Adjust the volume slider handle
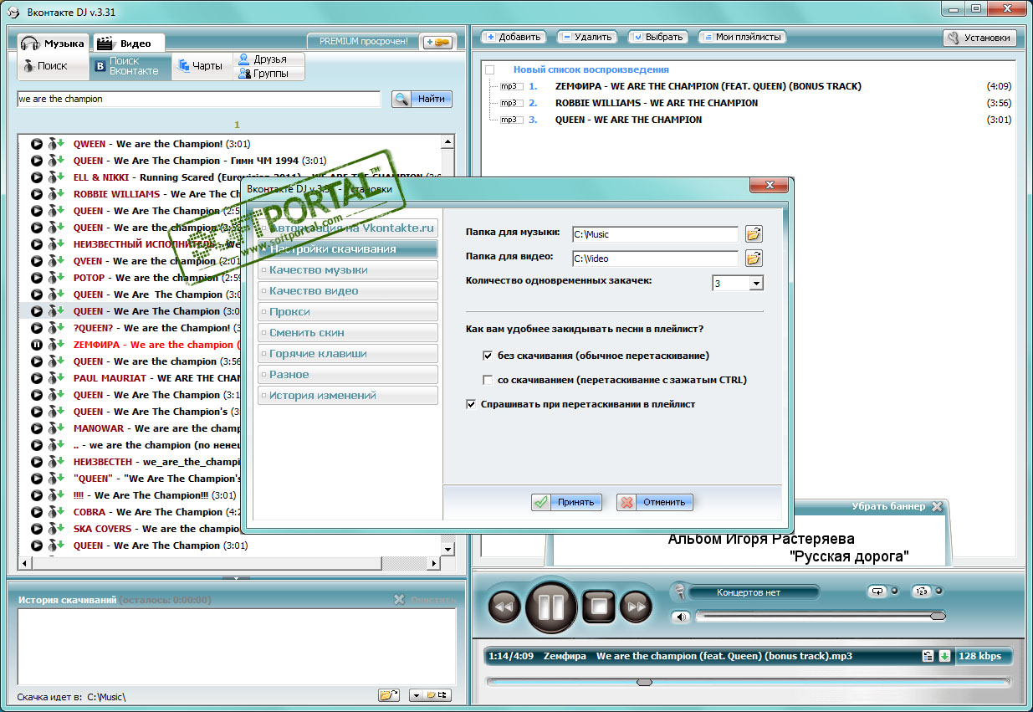 938,616
